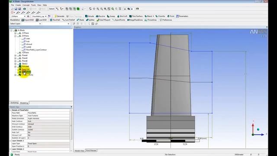The height and width of the screenshot is (156, 277).
Task: Click the Rotate view icon
Action: 90,9
